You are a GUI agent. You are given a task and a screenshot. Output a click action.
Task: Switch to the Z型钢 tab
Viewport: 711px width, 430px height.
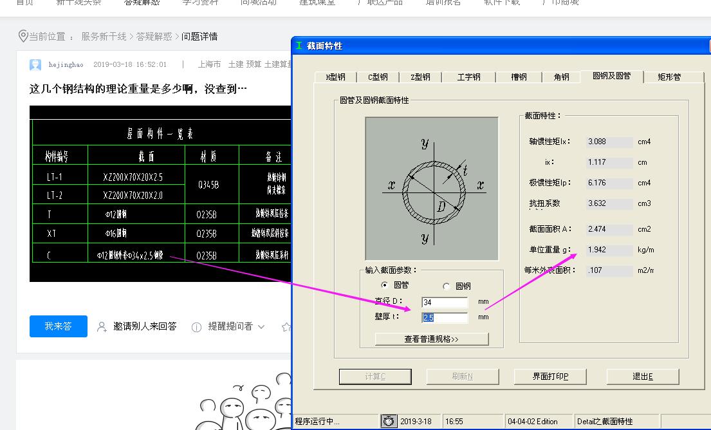tap(420, 77)
